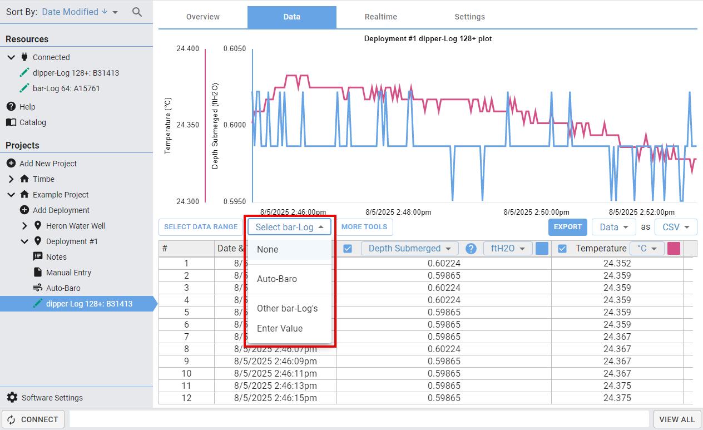Click the Notes message icon
Screen dimensions: 703x430
38,256
